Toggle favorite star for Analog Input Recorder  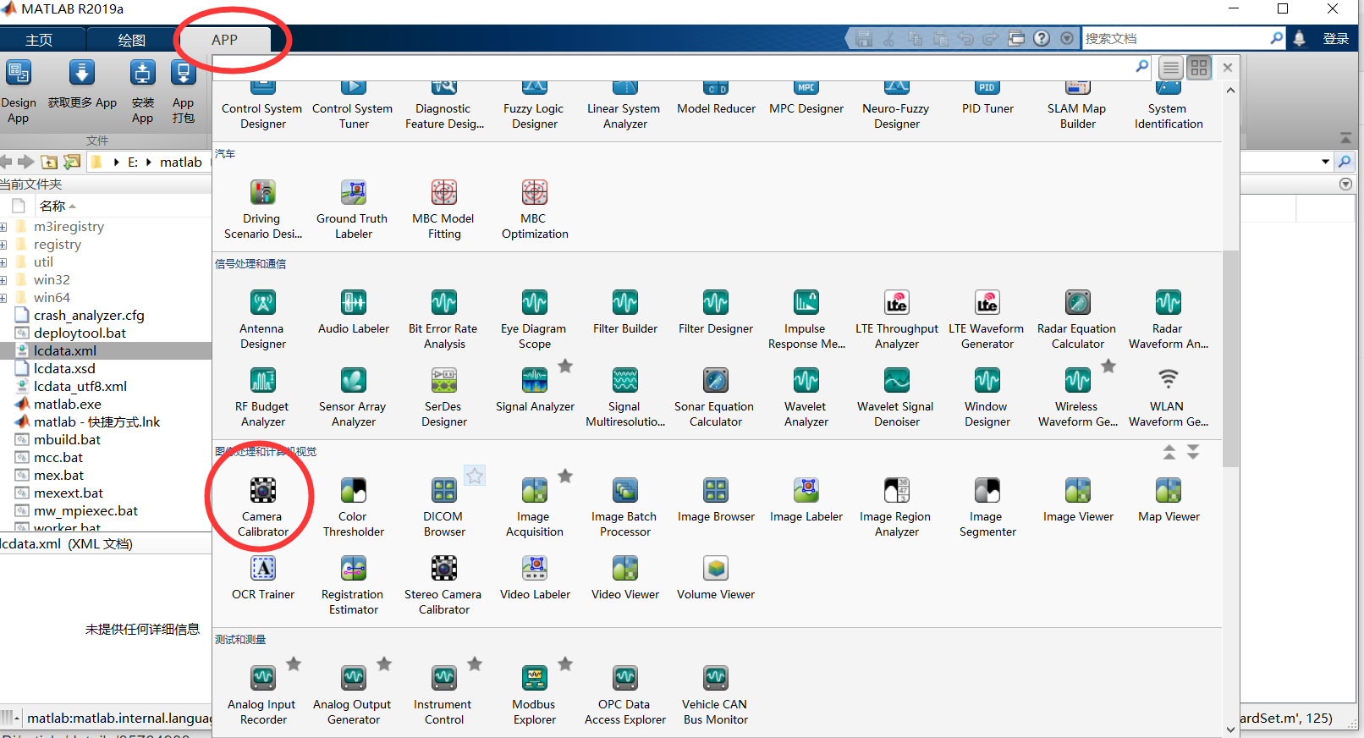tap(294, 664)
